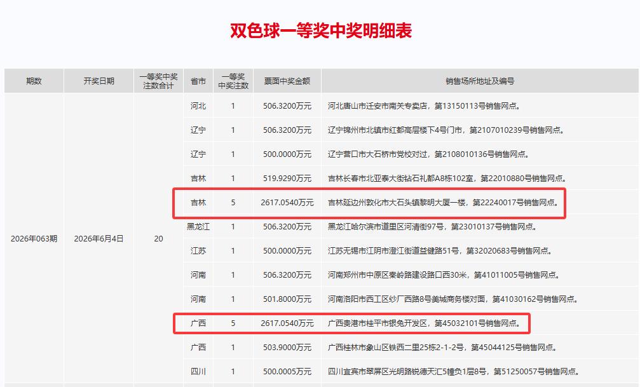The width and height of the screenshot is (640, 387).
Task: Select 吉林 in the 长春市 row
Action: point(198,178)
